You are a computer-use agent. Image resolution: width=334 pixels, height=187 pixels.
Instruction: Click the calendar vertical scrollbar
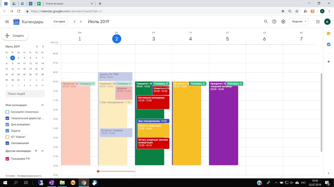(x=322, y=112)
